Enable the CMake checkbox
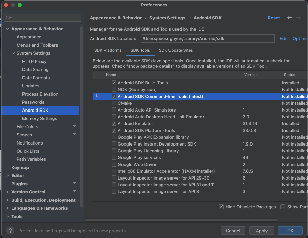This screenshot has height=238, width=308. coord(114,103)
